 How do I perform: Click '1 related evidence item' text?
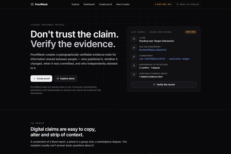[x=151, y=77]
